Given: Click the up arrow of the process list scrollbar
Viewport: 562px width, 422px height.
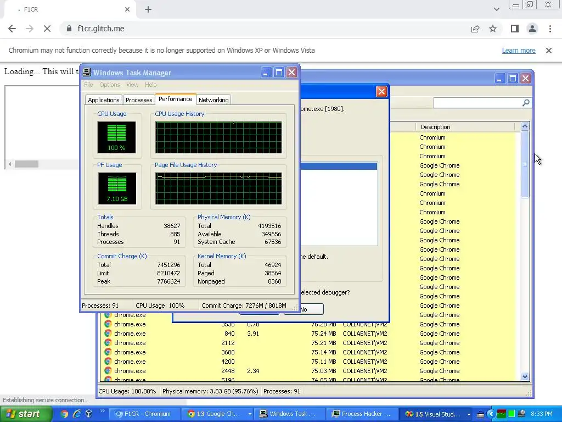Looking at the screenshot, I should pos(525,126).
